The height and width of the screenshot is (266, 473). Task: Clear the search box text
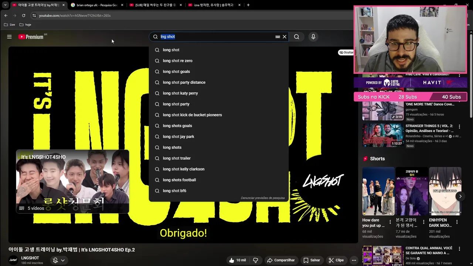click(285, 37)
